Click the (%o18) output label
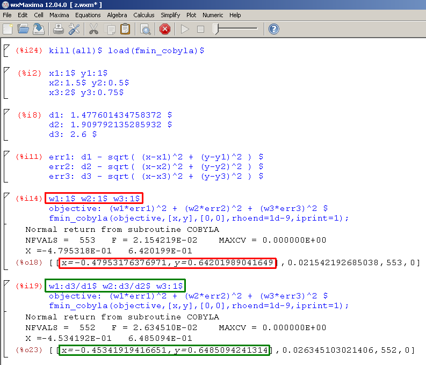Image resolution: width=426 pixels, height=365 pixels. (x=29, y=262)
